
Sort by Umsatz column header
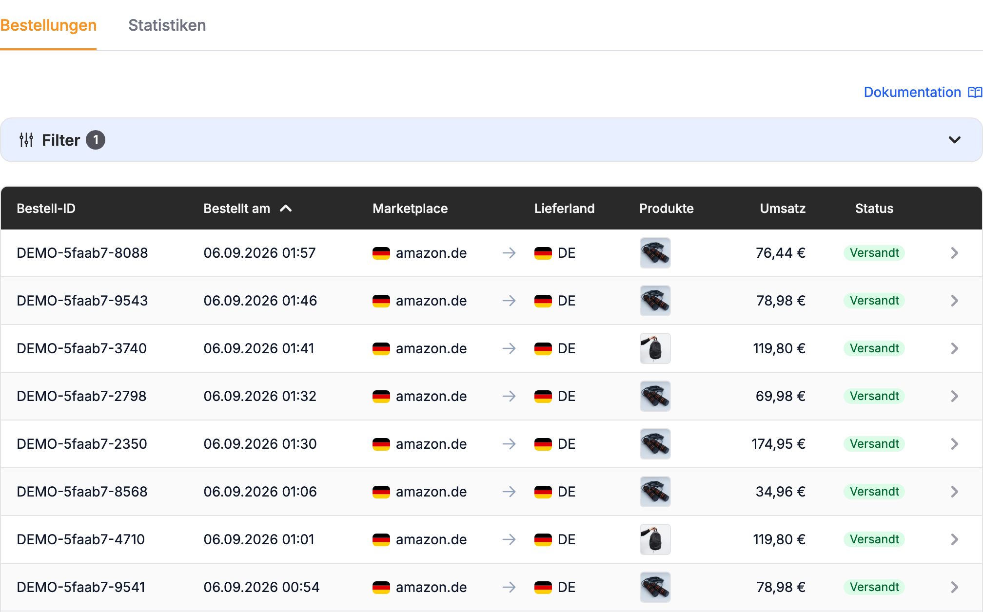[783, 209]
